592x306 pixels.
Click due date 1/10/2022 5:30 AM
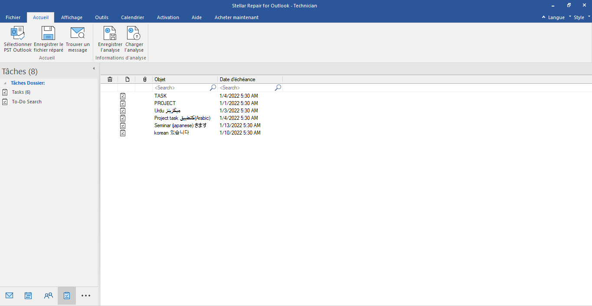[x=240, y=133]
